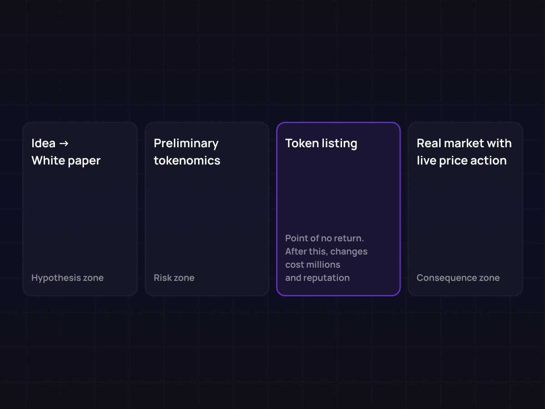Open the "Token listing" heading

pos(321,144)
